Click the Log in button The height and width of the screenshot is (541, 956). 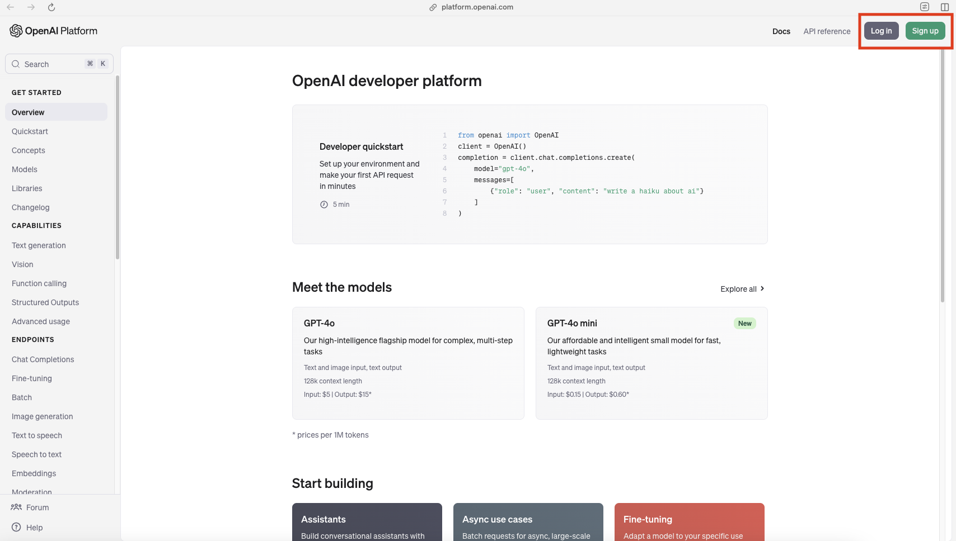[881, 31]
